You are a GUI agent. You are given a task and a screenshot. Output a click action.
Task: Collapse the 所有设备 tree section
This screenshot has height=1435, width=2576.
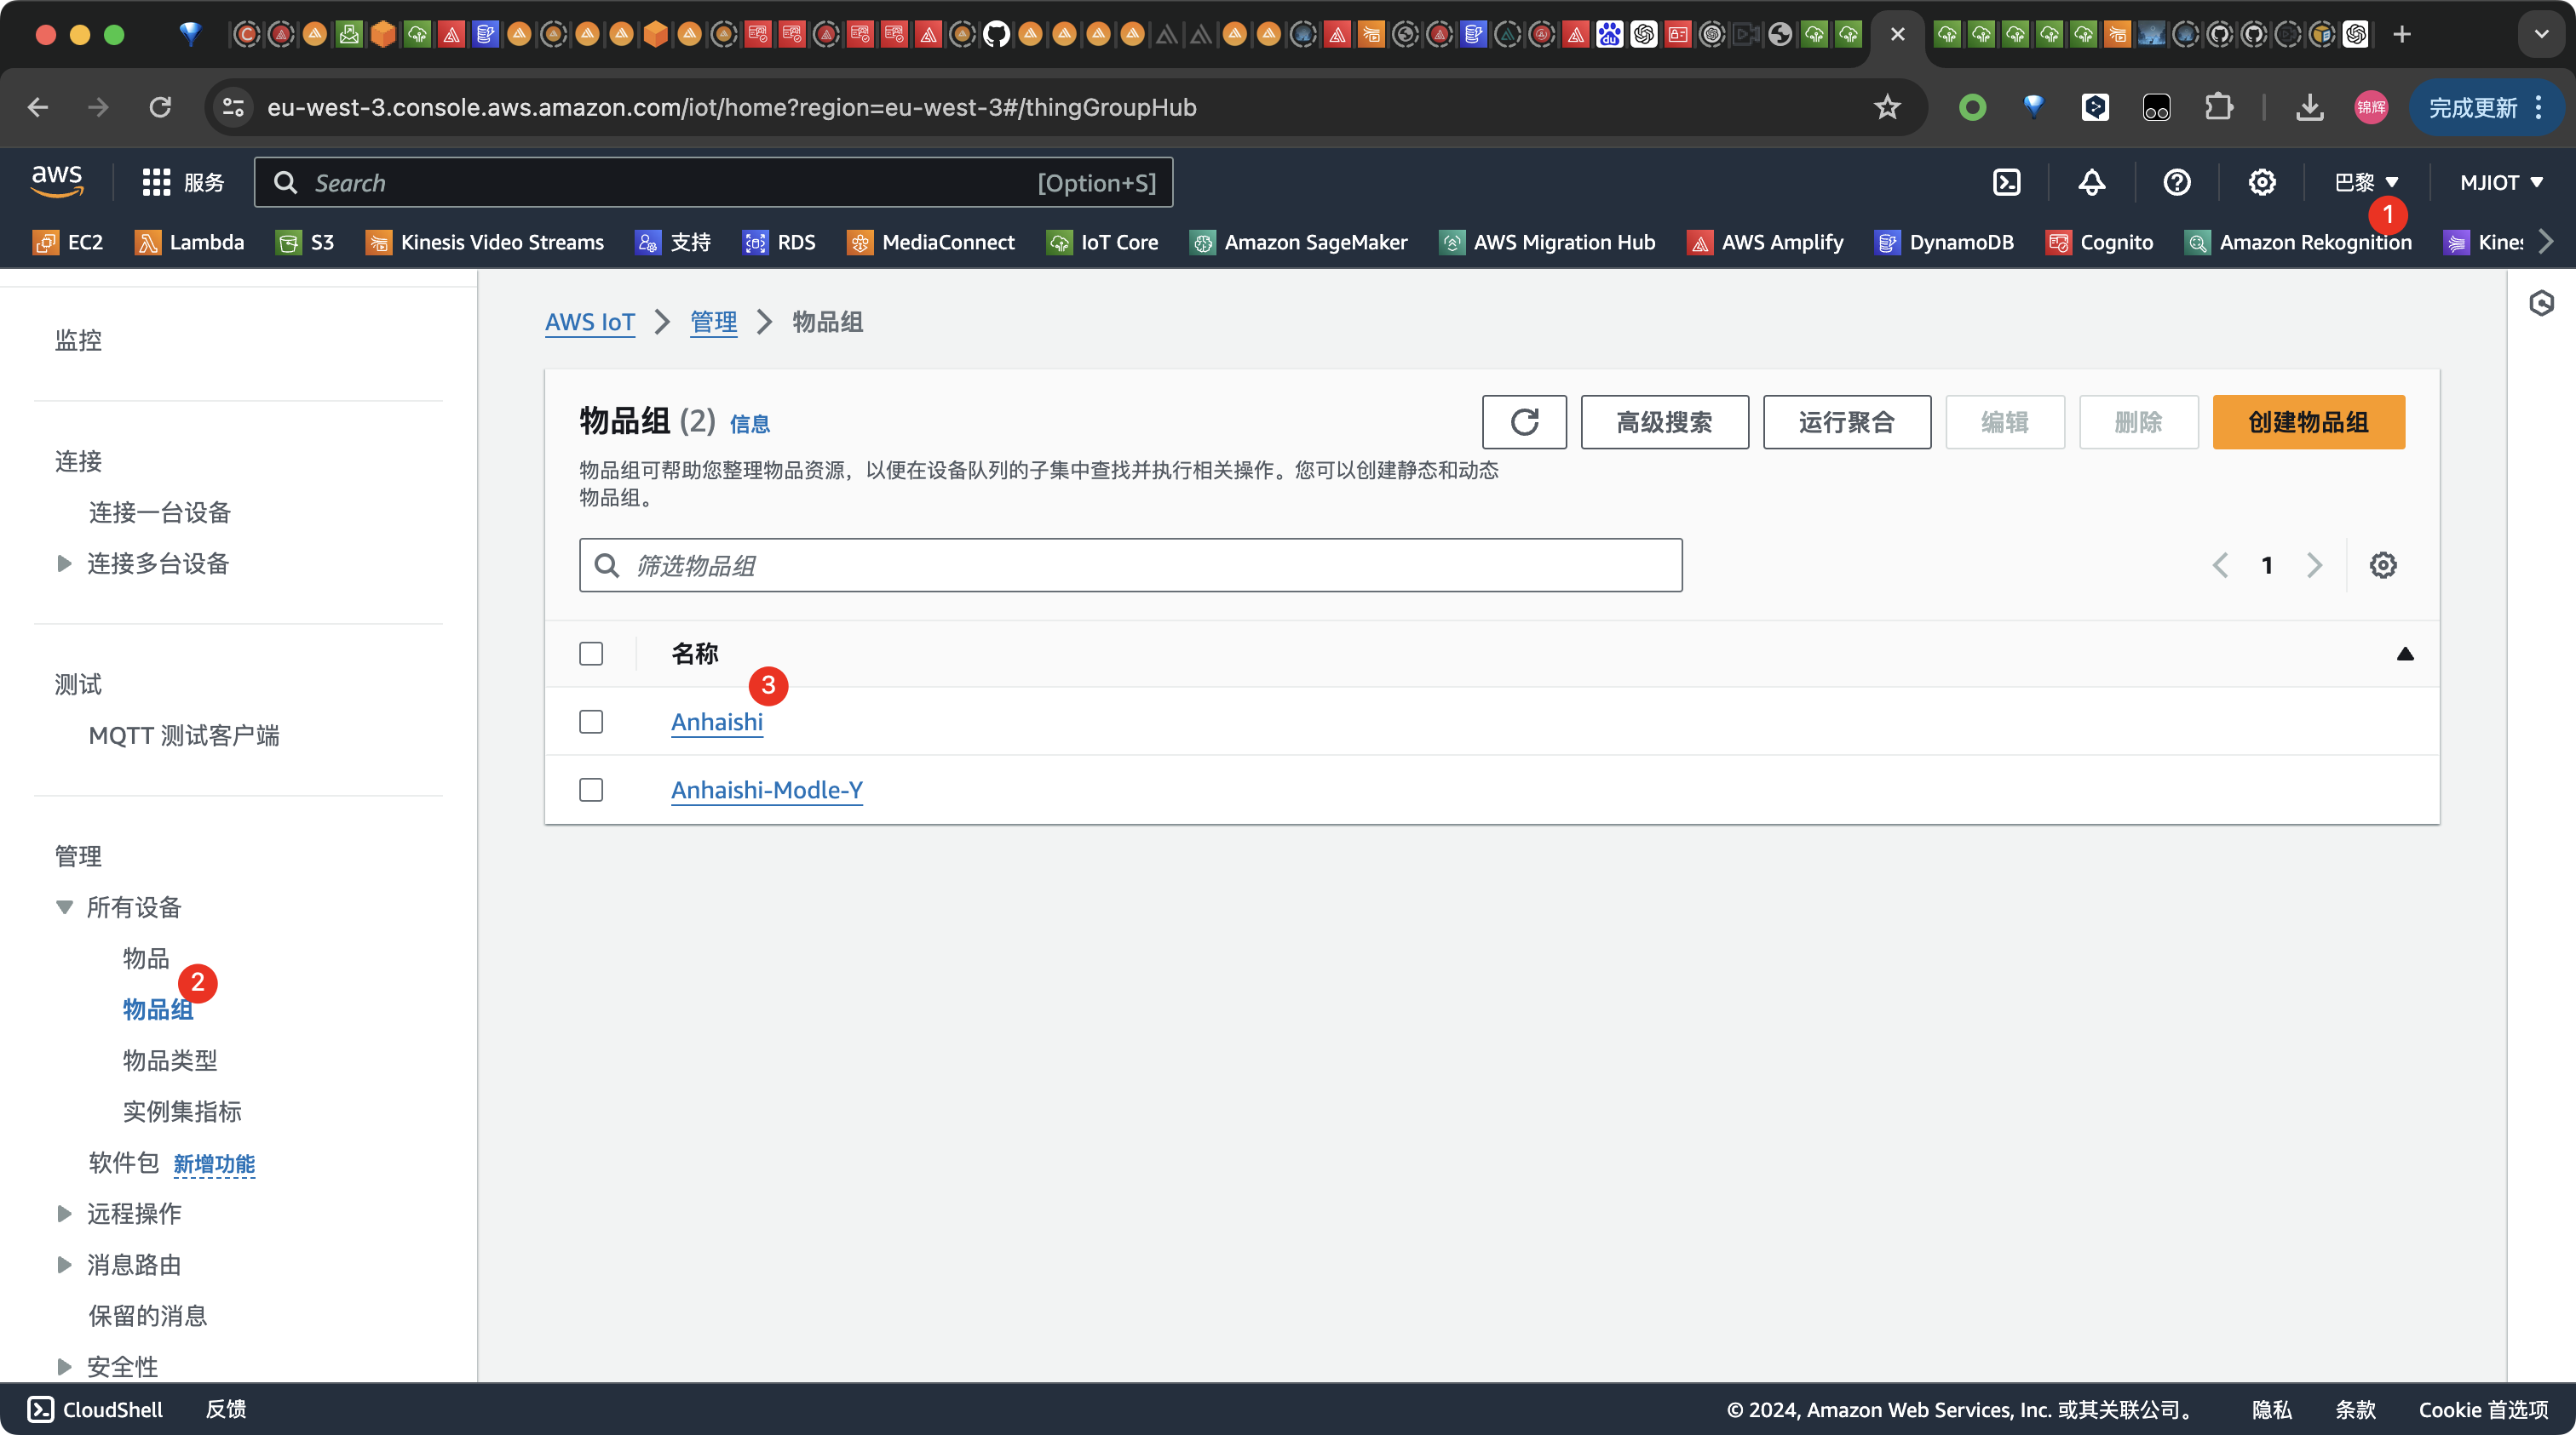(64, 907)
